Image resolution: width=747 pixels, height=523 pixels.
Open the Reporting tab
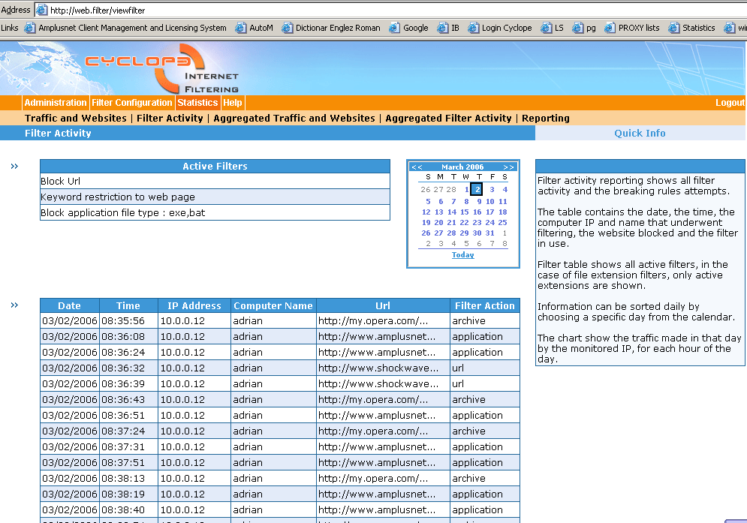pyautogui.click(x=546, y=118)
